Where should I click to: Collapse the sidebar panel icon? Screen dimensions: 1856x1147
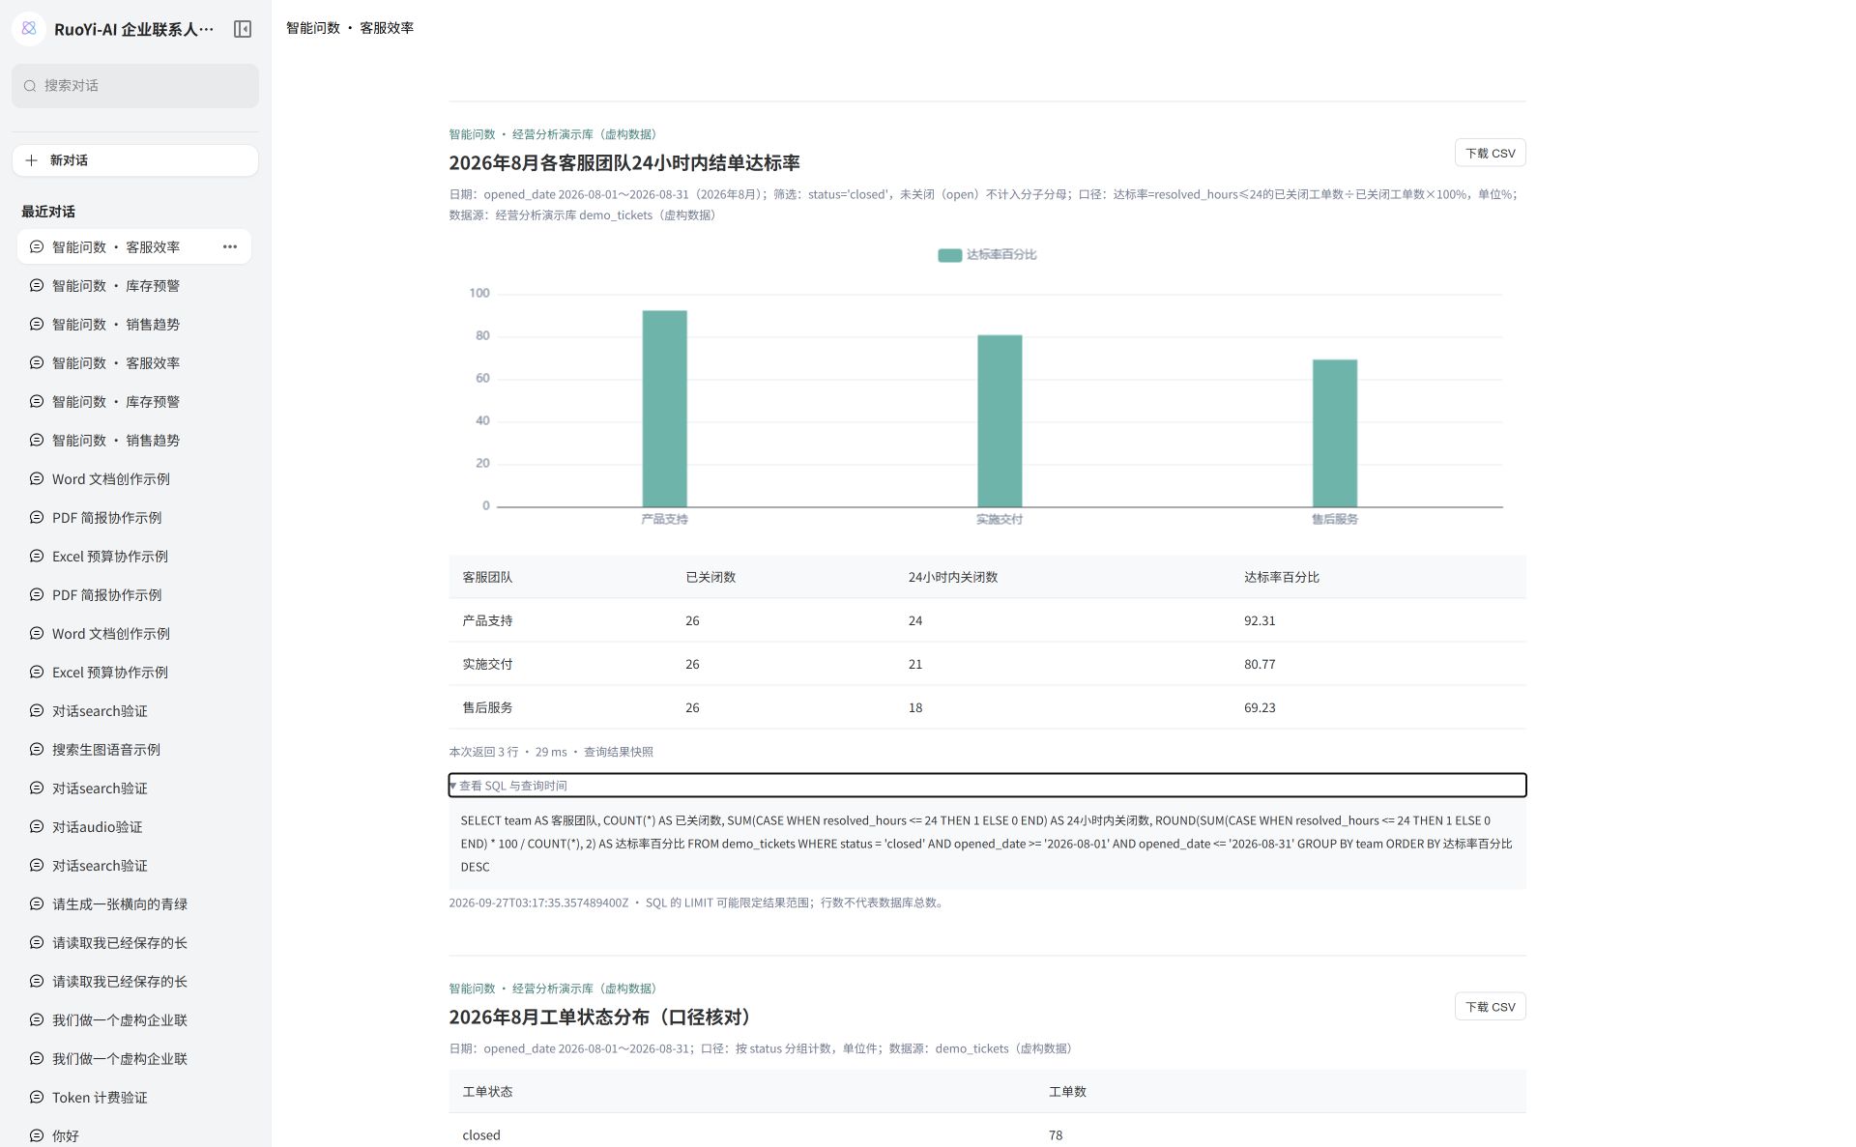point(243,29)
